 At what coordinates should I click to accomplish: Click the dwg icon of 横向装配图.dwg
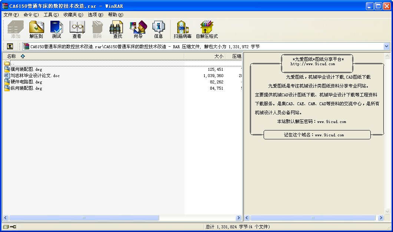click(x=7, y=69)
